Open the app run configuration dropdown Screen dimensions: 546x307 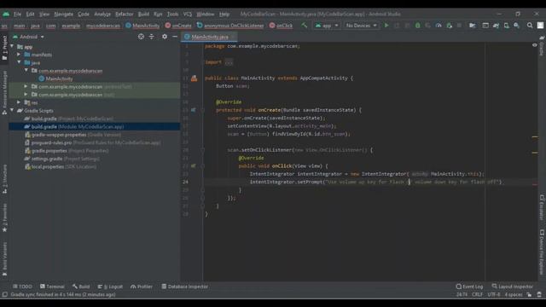pyautogui.click(x=327, y=26)
